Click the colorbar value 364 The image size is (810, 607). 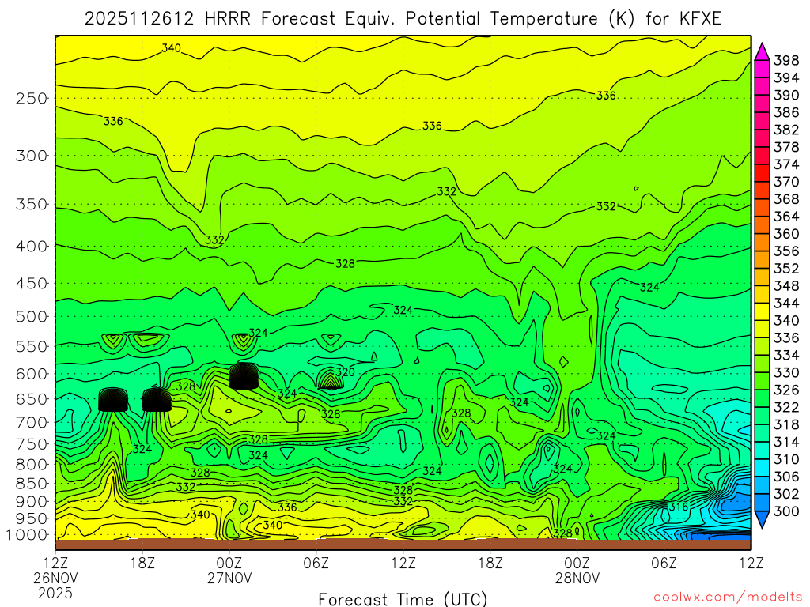coord(786,217)
